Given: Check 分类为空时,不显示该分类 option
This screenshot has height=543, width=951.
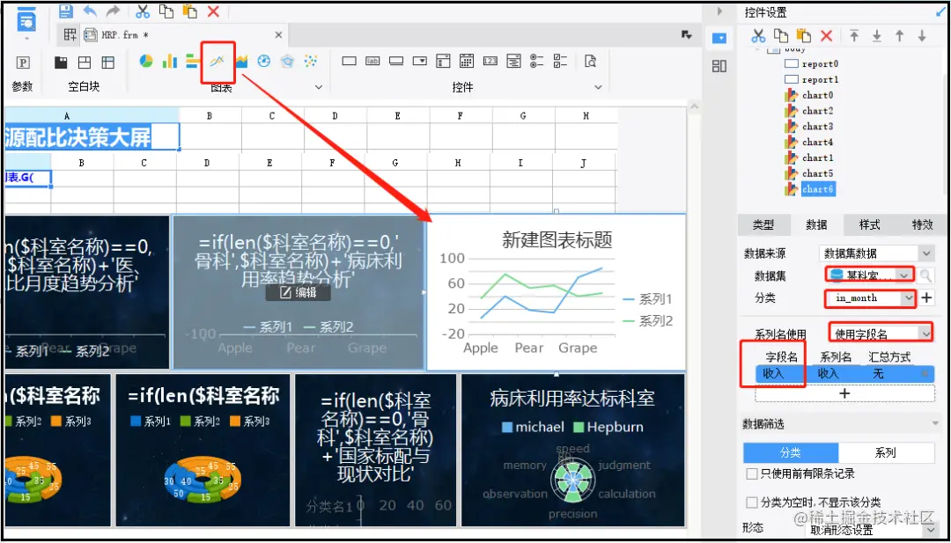Looking at the screenshot, I should [x=752, y=503].
